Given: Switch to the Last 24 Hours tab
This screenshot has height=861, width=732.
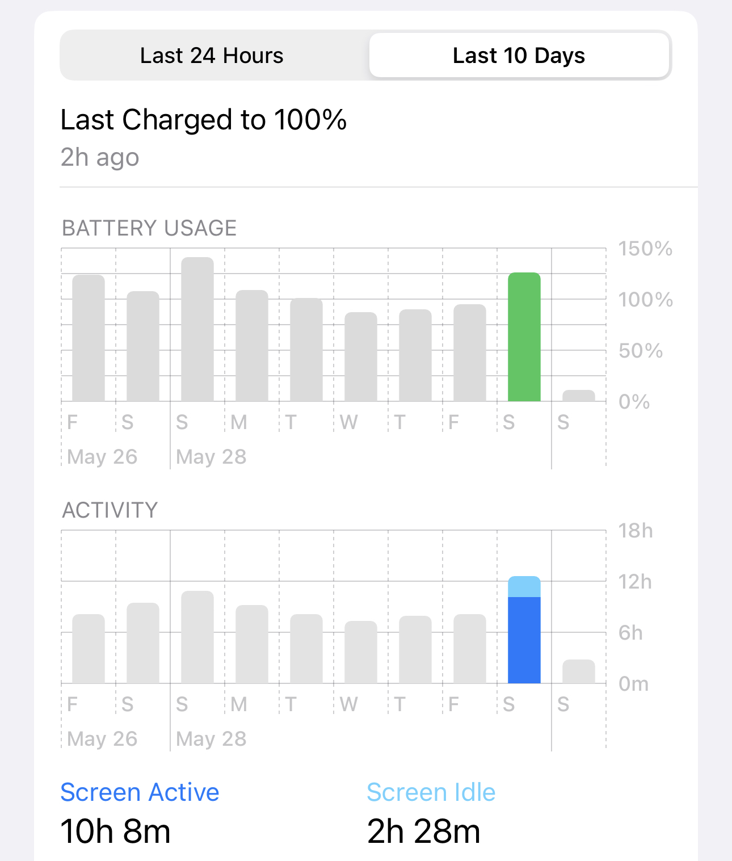Looking at the screenshot, I should tap(212, 56).
